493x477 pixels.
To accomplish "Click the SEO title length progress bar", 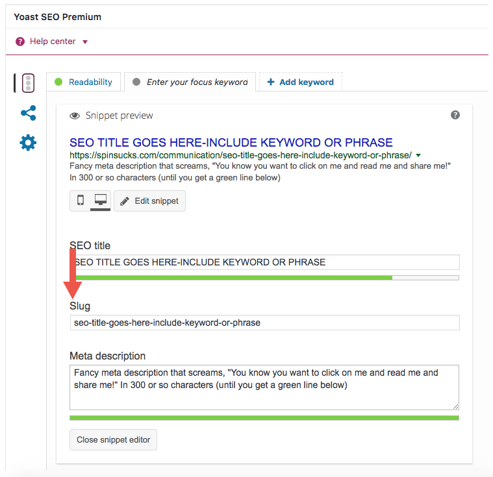I will coord(264,278).
